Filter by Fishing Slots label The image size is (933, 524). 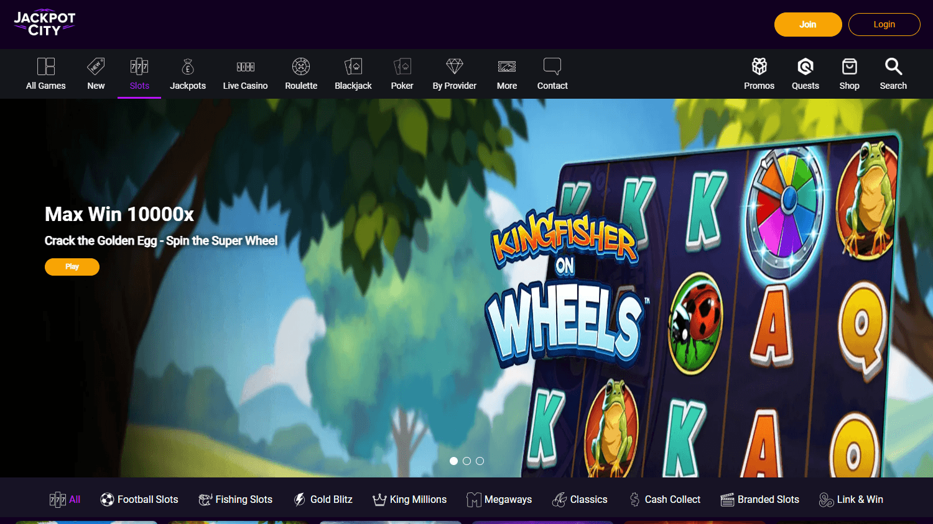[x=244, y=499]
